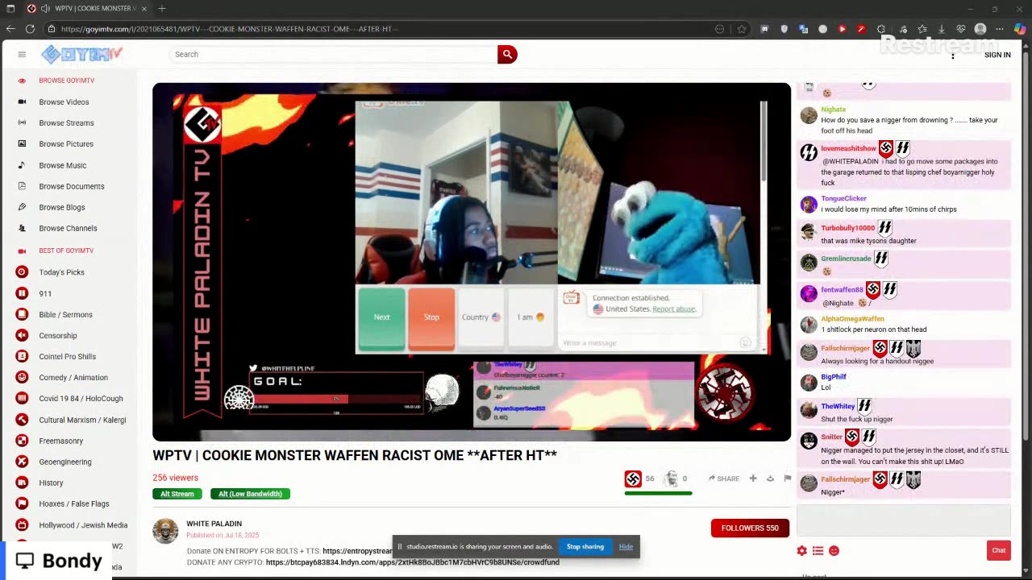Select the WPTV browser tab
The height and width of the screenshot is (580, 1032).
87,8
